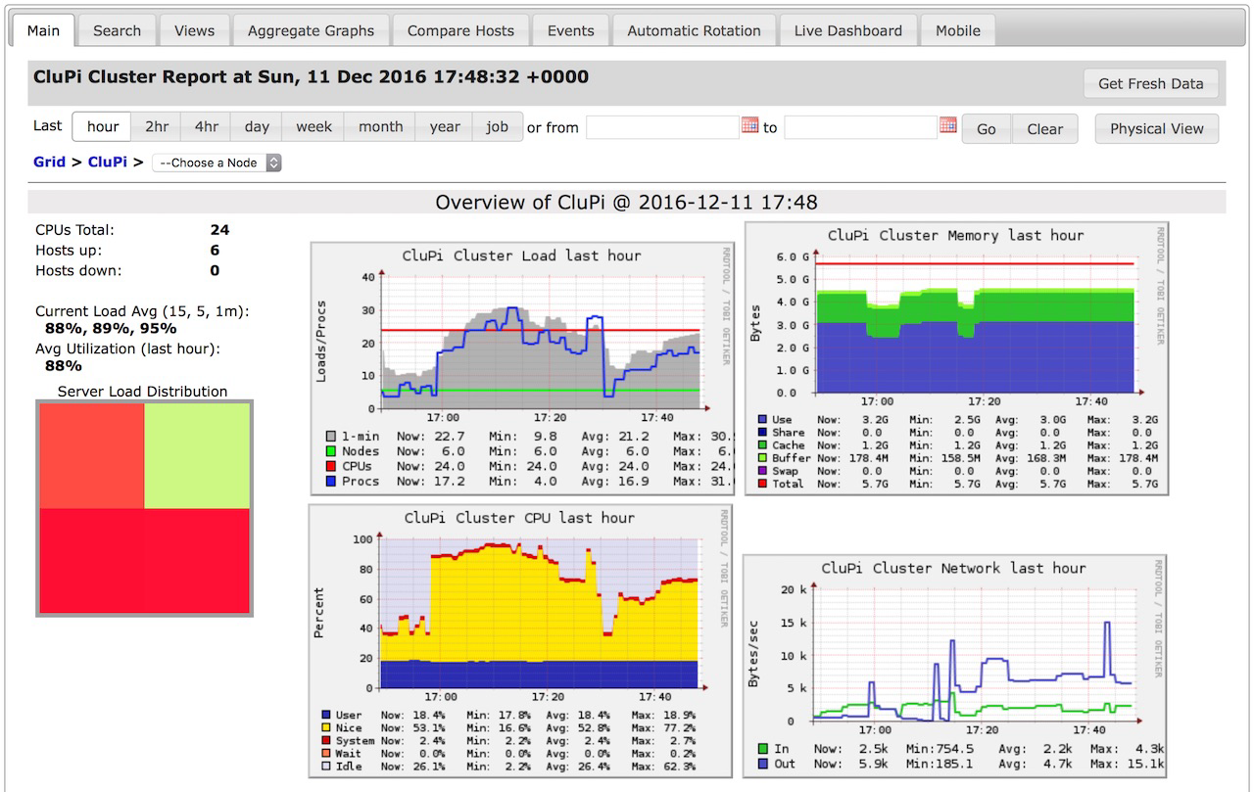Open the Aggregate Graphs tab

pos(311,30)
